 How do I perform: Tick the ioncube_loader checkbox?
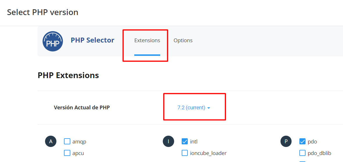tap(185, 153)
